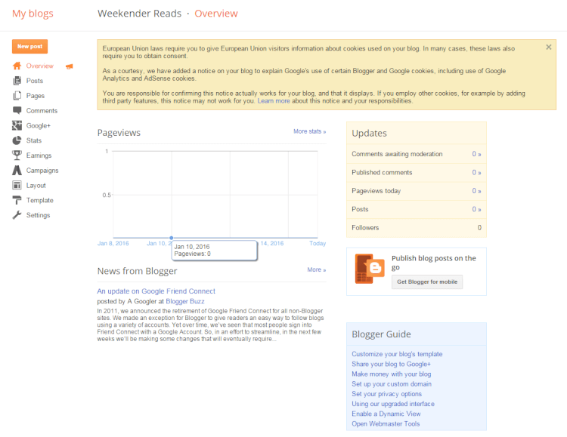Click the orange megaphone icon beside Overview
This screenshot has height=437, width=567.
[69, 66]
